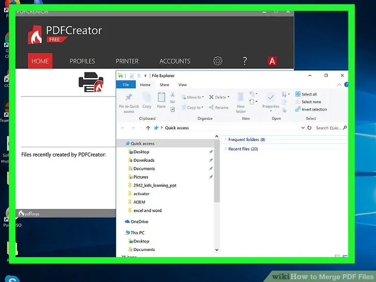The width and height of the screenshot is (376, 282).
Task: Click the PDFCreator help question mark
Action: (x=245, y=61)
